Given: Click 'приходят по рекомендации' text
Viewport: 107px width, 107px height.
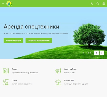Looking at the screenshot, I should click(76, 84).
